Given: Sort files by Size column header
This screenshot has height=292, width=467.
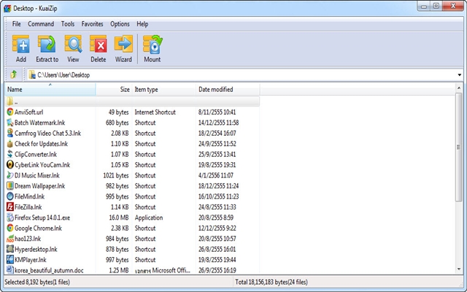Looking at the screenshot, I should tap(114, 89).
